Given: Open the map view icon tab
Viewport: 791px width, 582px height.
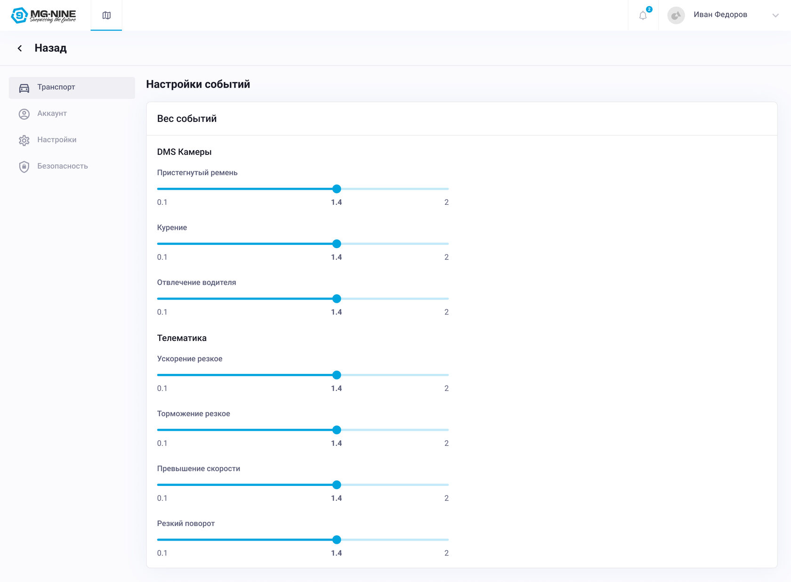Looking at the screenshot, I should (106, 16).
